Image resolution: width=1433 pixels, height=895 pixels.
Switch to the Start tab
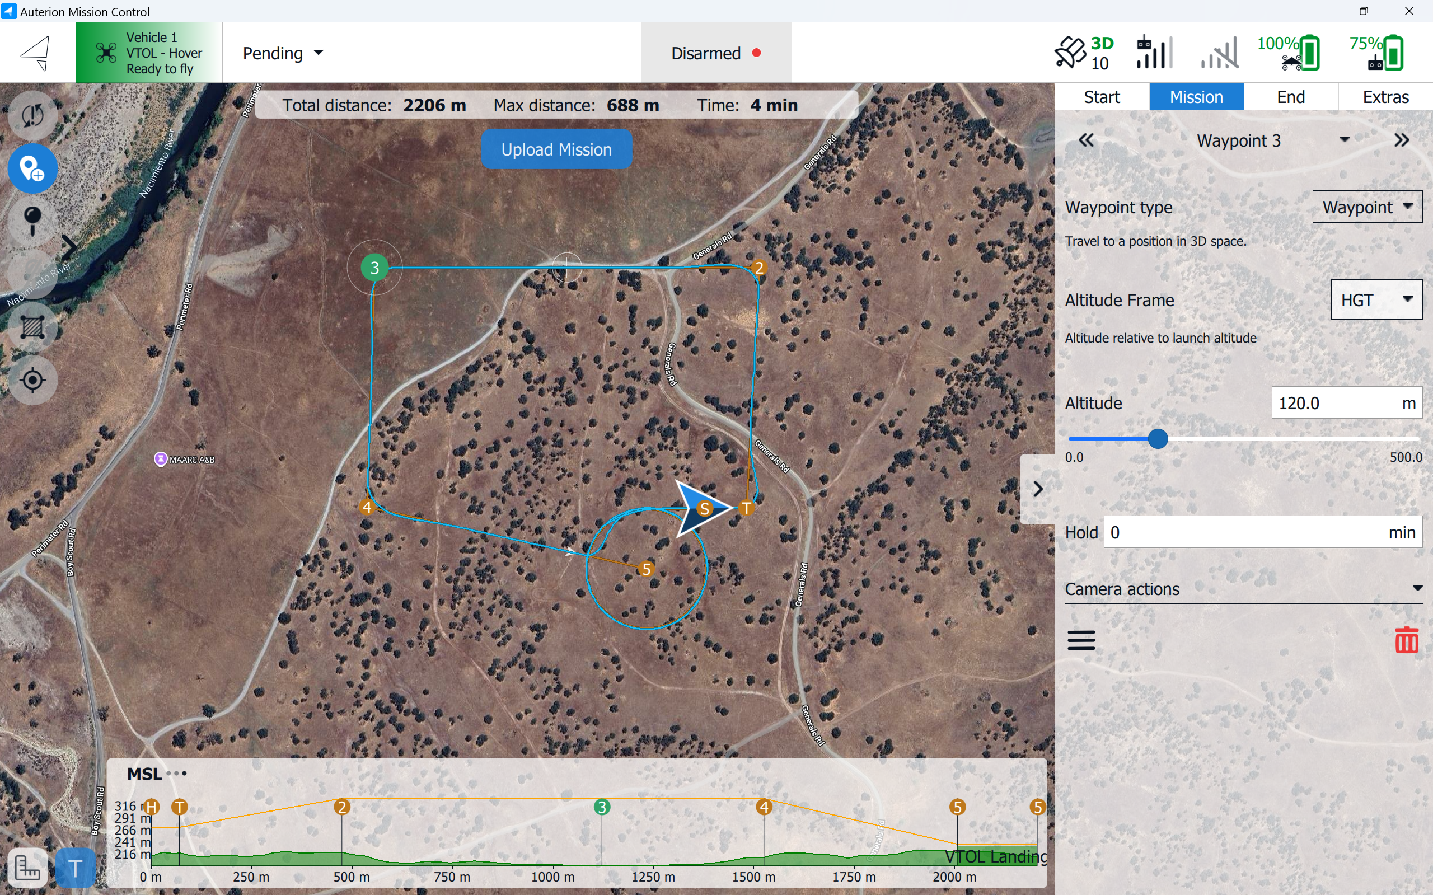pyautogui.click(x=1102, y=96)
